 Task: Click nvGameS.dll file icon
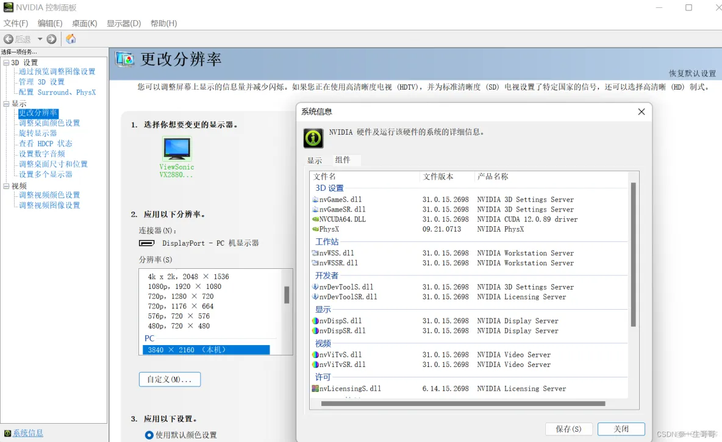[315, 199]
